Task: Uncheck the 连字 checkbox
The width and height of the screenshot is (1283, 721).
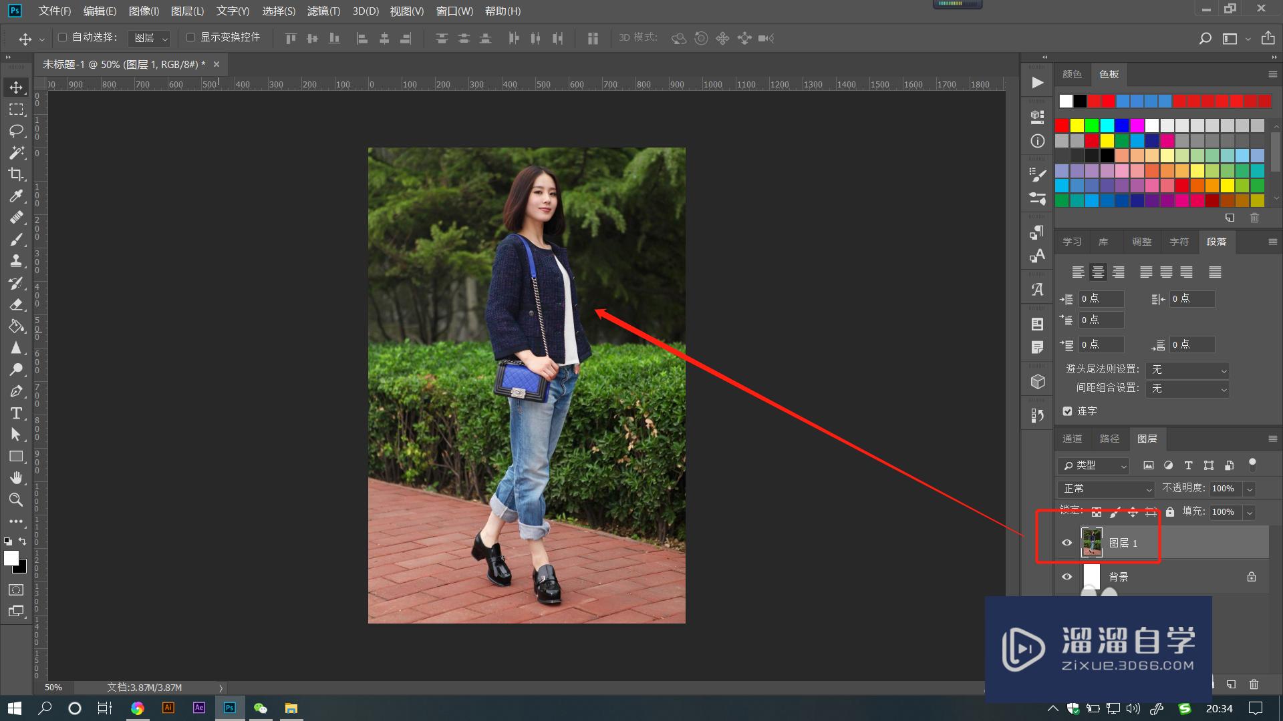Action: 1067,411
